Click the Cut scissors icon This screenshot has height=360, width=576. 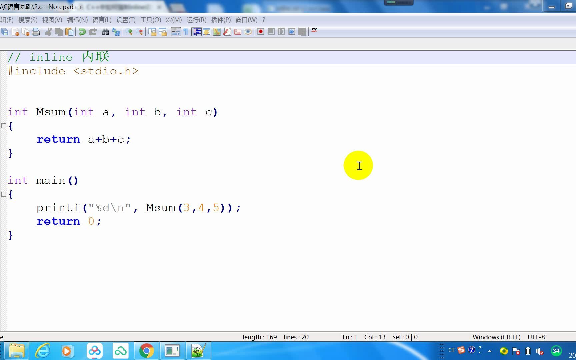pos(49,32)
